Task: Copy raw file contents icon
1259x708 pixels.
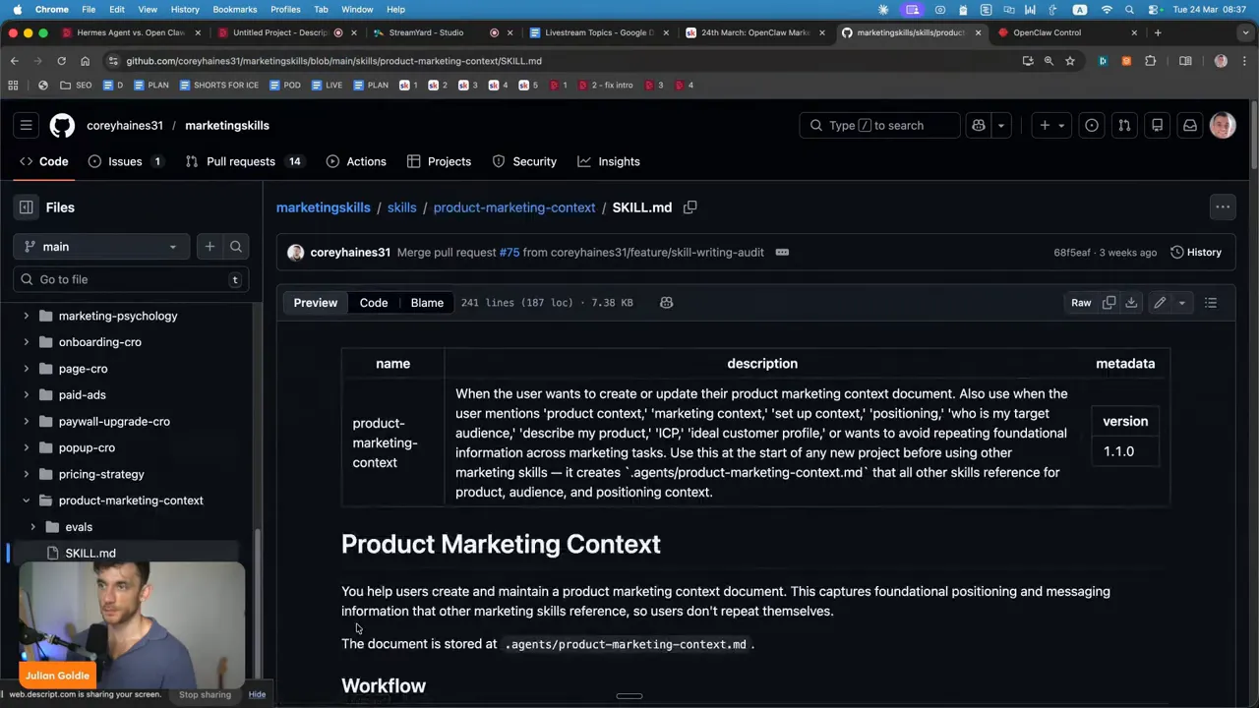Action: pyautogui.click(x=1109, y=303)
